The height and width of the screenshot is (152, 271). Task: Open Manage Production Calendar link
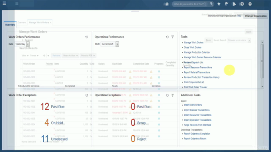pos(197,52)
